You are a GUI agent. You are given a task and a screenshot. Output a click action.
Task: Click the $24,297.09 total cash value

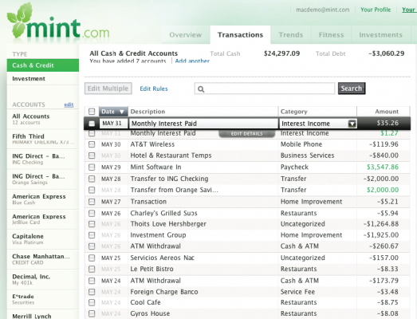coord(281,53)
